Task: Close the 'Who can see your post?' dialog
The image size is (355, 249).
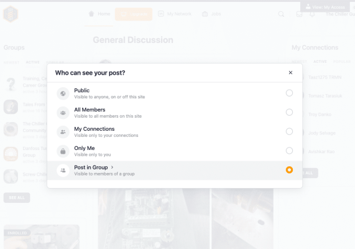Action: [x=290, y=73]
